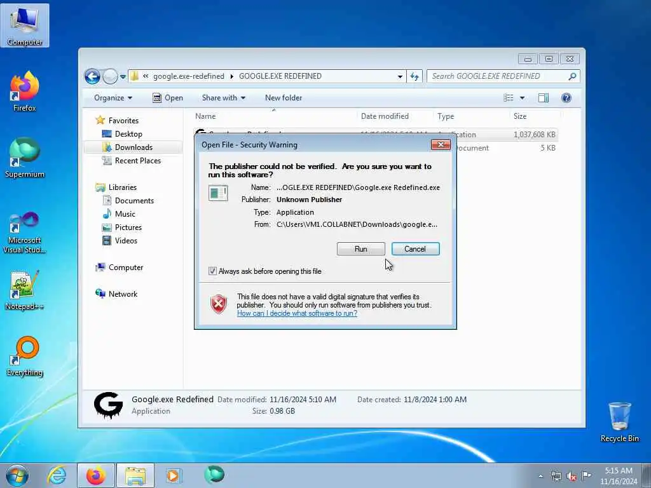This screenshot has height=488, width=651.
Task: Click Run in the security warning dialog
Action: pos(361,249)
